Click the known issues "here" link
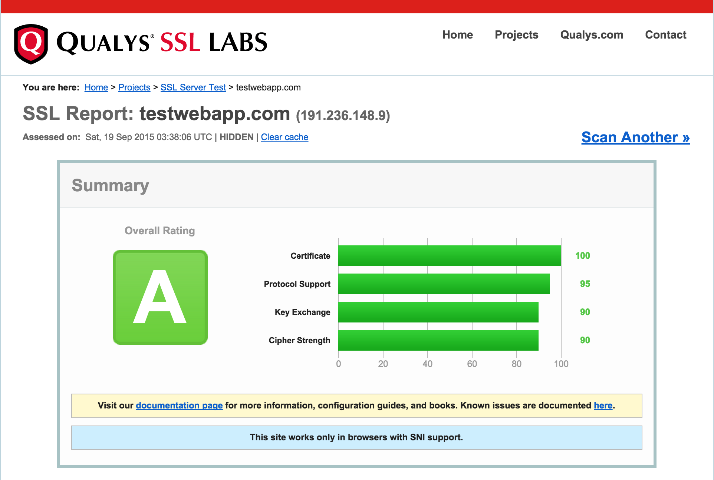This screenshot has height=480, width=714. [x=603, y=405]
